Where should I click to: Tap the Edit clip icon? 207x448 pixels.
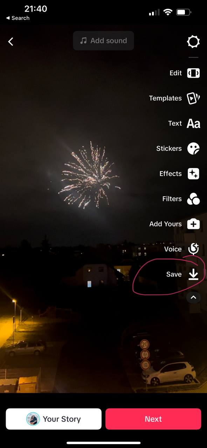(x=193, y=73)
